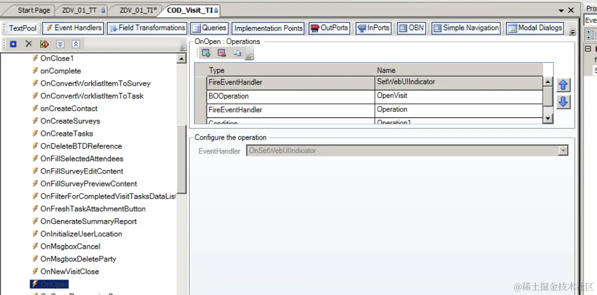Select the onComplete event handler
This screenshot has width=597, height=295.
61,71
